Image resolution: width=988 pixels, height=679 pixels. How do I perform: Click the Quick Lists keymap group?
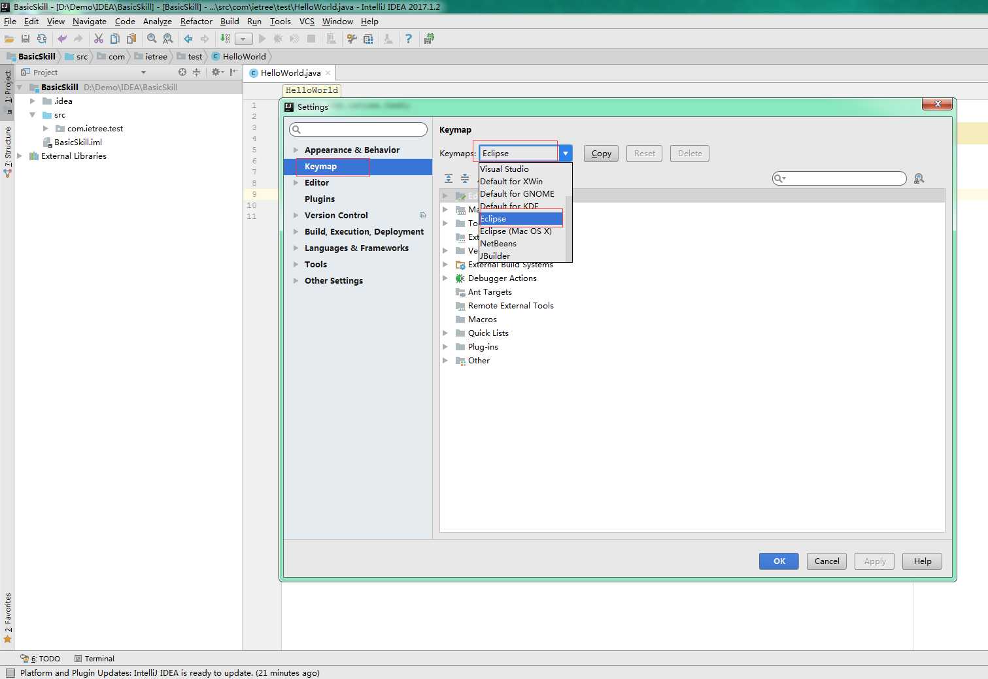[488, 333]
